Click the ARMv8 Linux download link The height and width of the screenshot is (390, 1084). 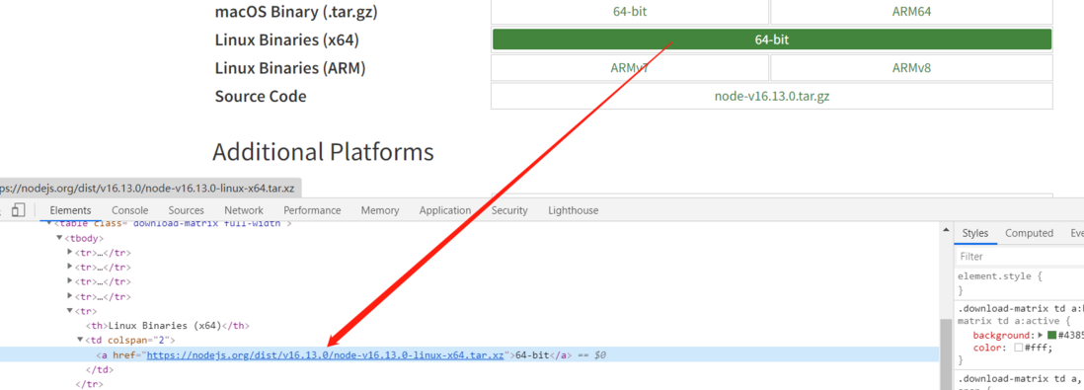pos(911,68)
